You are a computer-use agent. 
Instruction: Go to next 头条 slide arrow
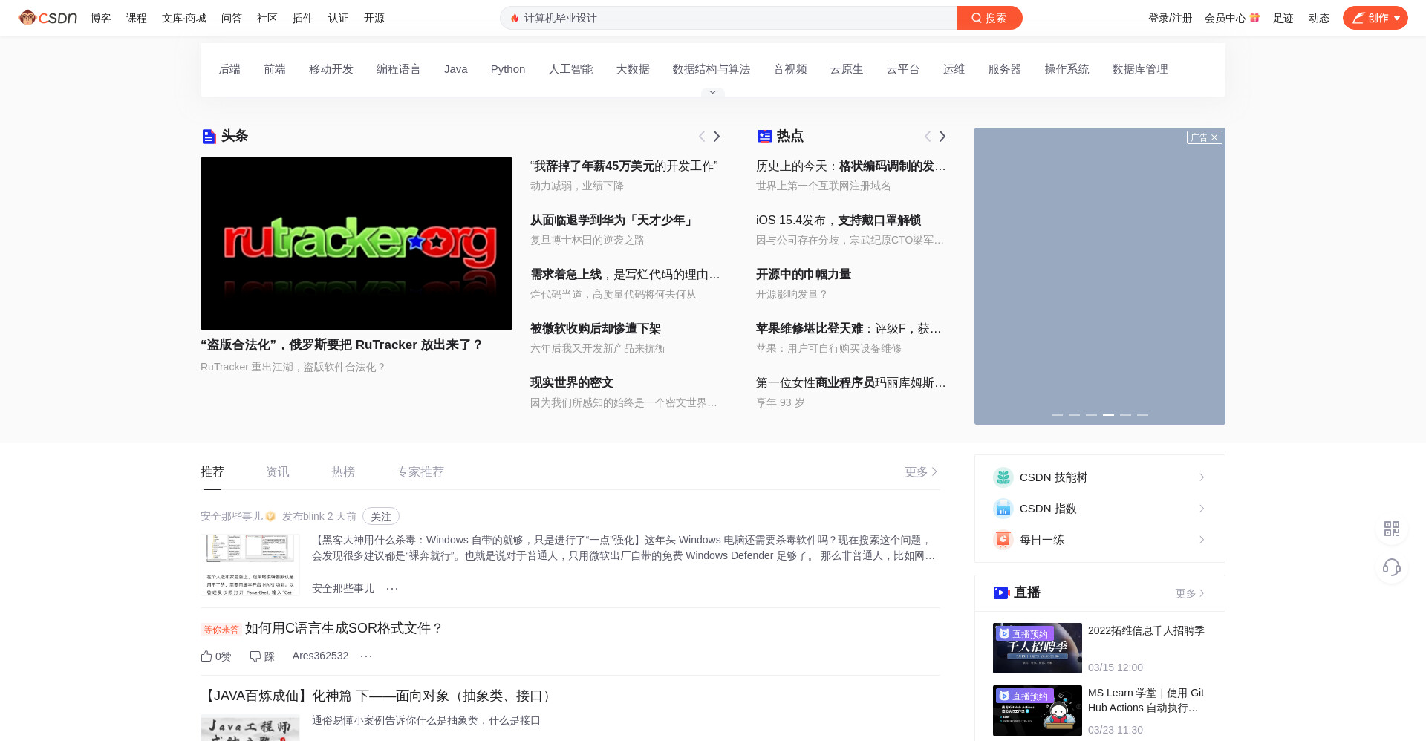click(x=717, y=136)
